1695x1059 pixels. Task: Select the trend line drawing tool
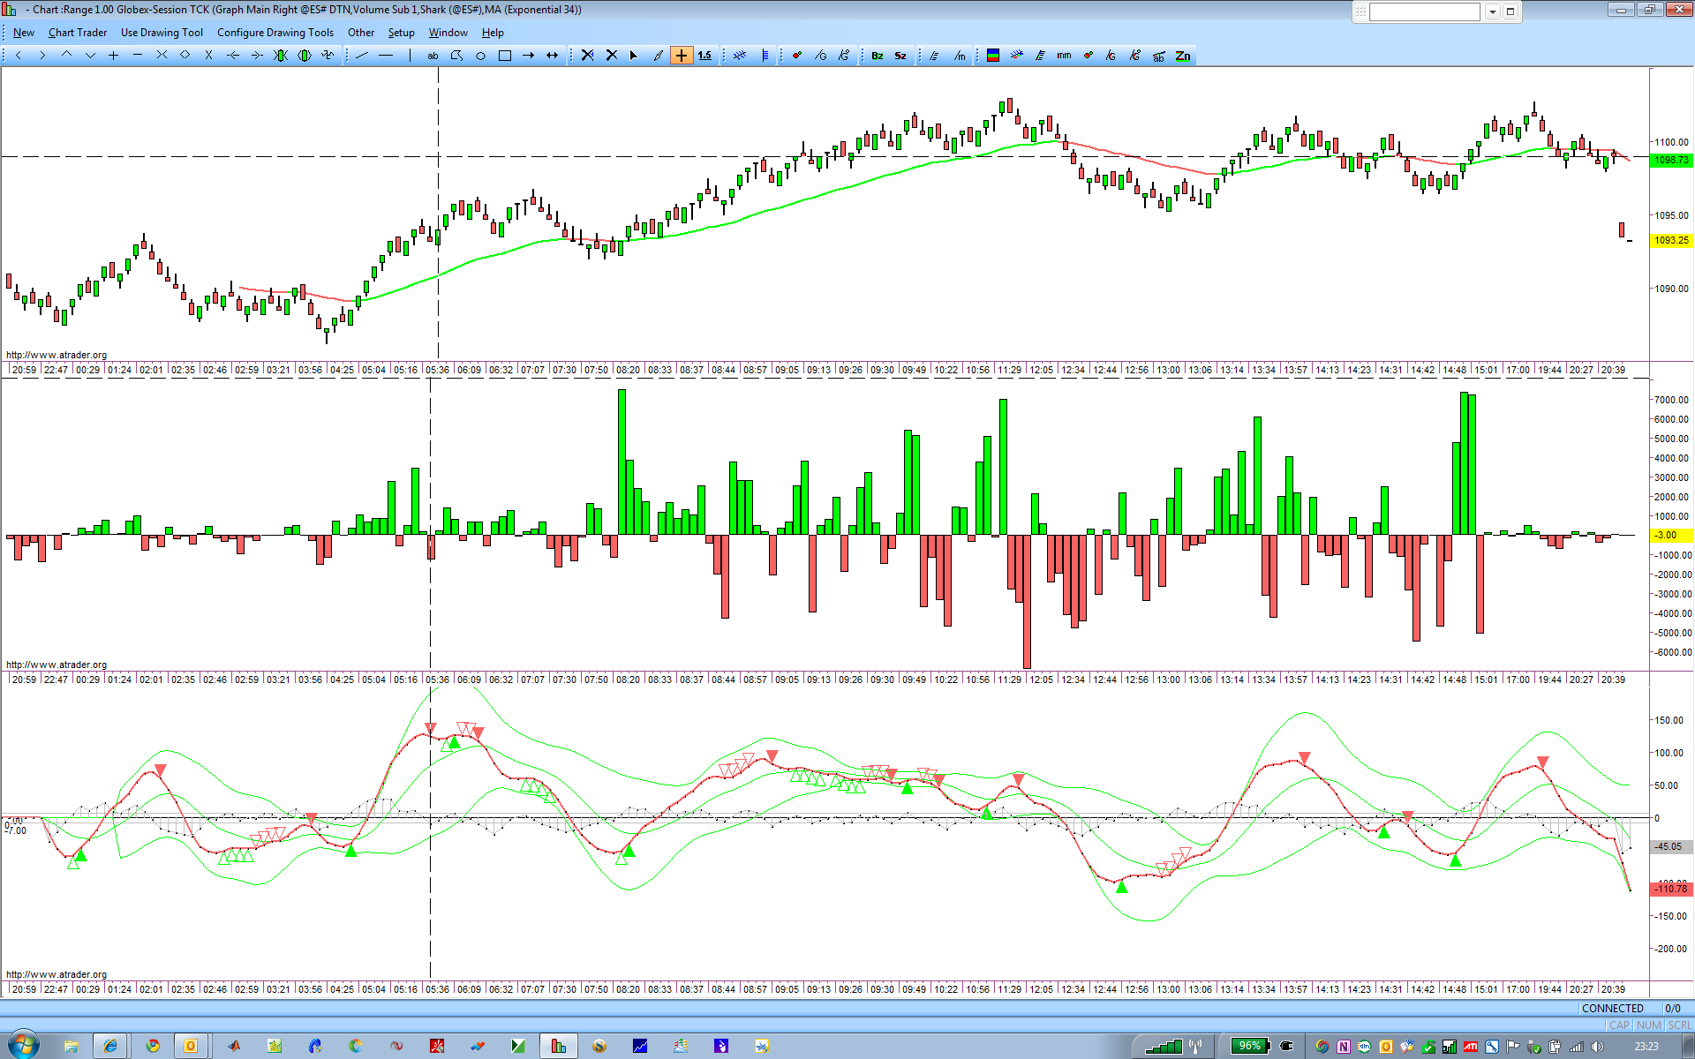(x=362, y=56)
